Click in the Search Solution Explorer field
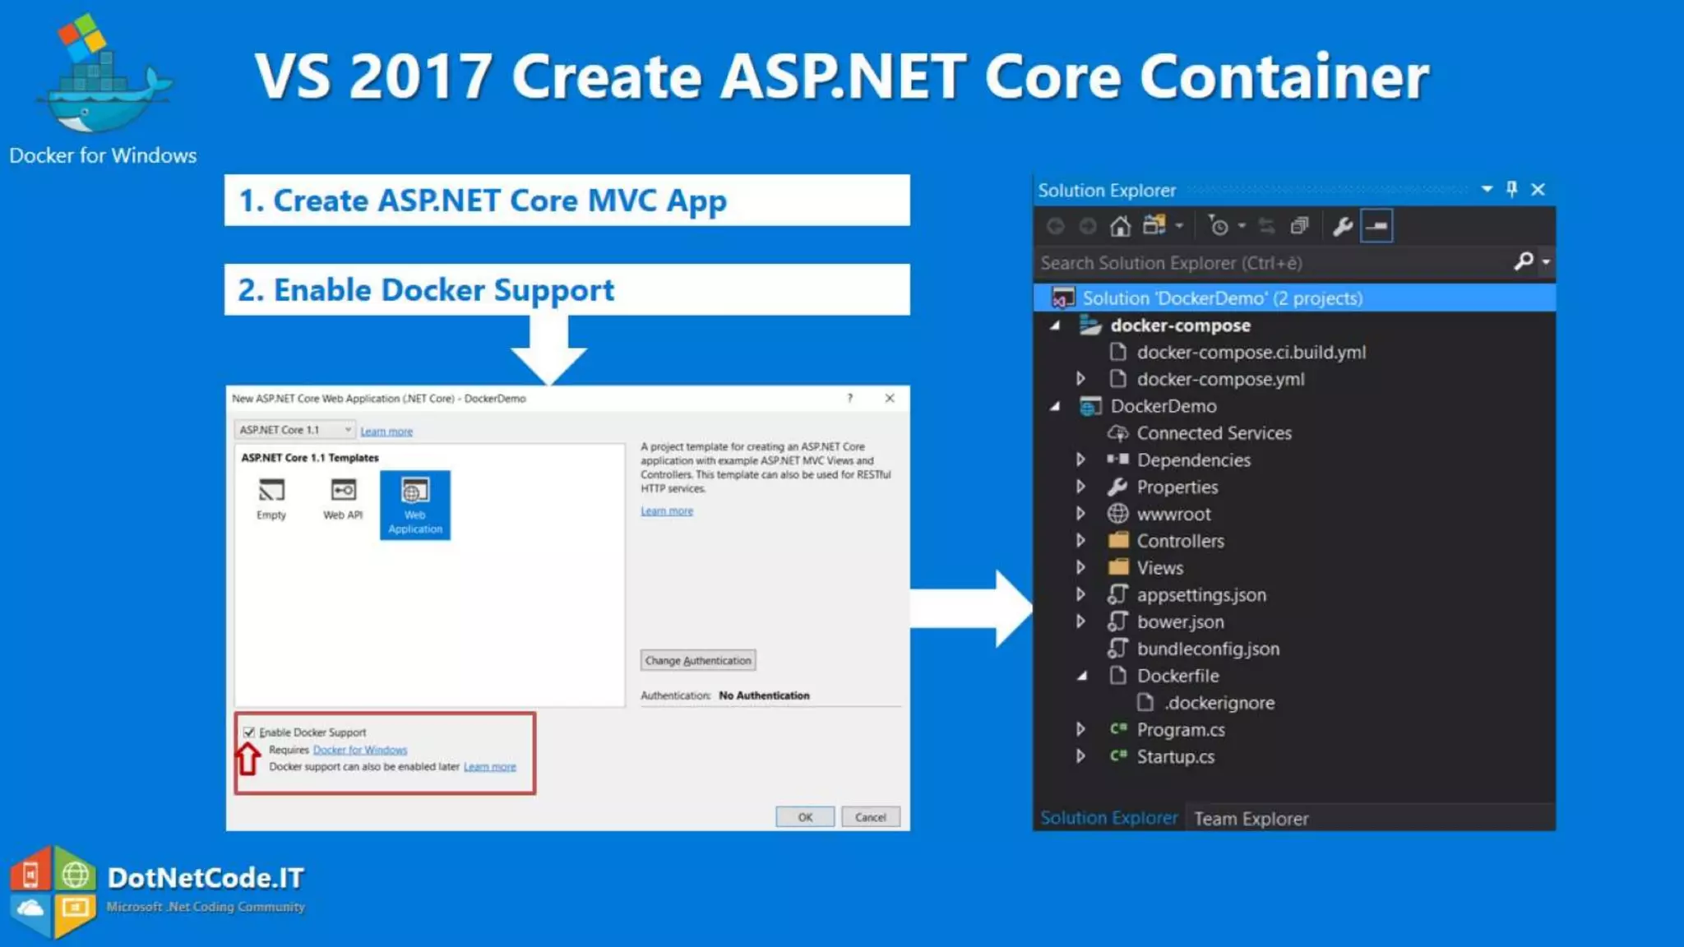The image size is (1684, 947). [1272, 263]
